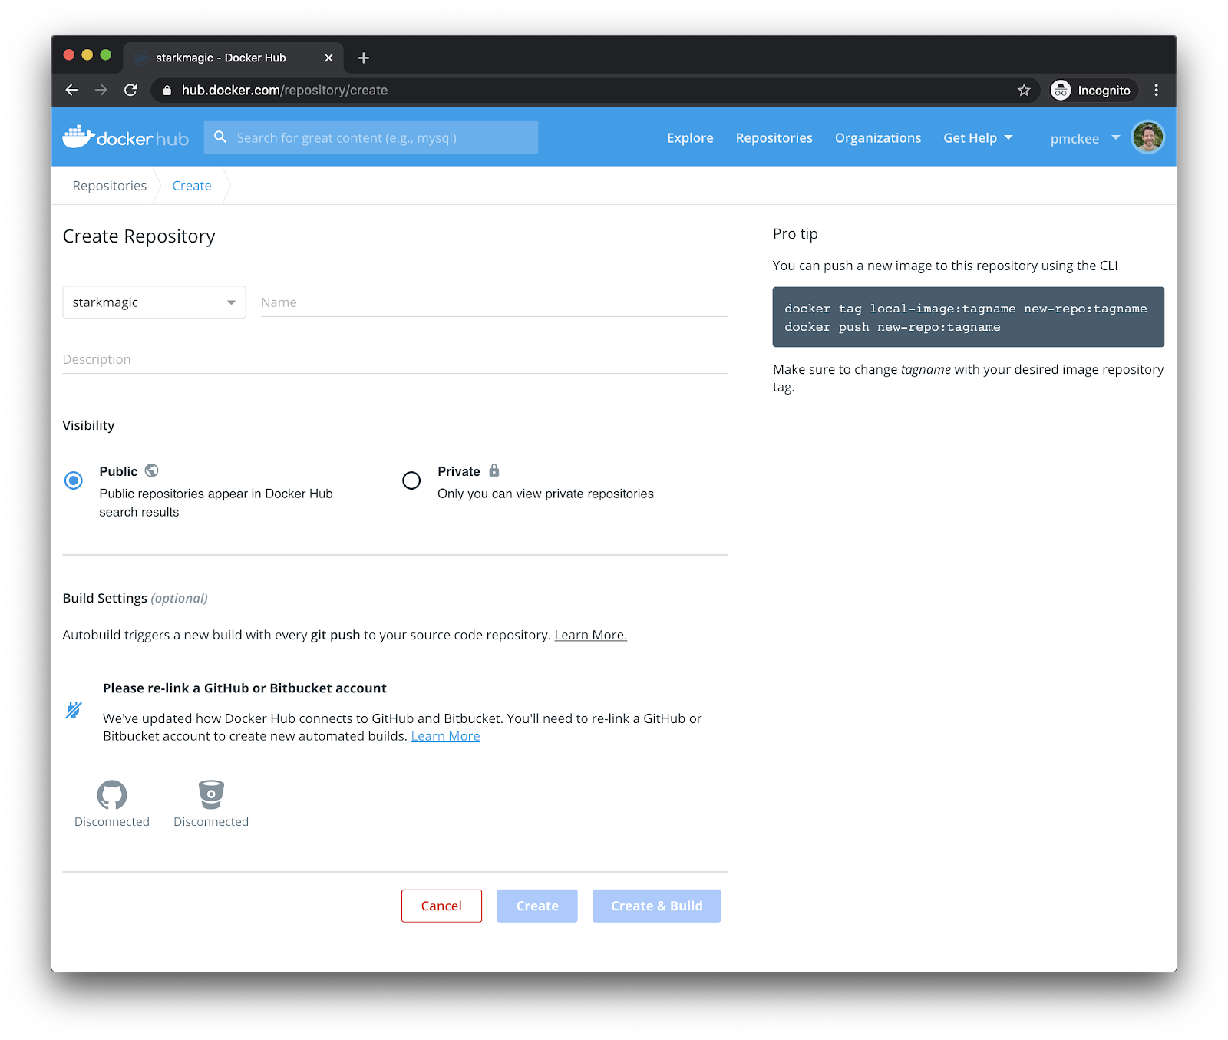The height and width of the screenshot is (1040, 1228).
Task: Open Organizations from the top navigation
Action: (x=877, y=138)
